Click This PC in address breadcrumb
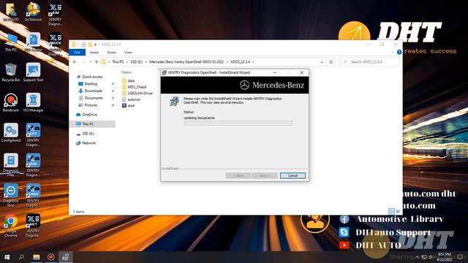This screenshot has width=468, height=263. tap(118, 62)
